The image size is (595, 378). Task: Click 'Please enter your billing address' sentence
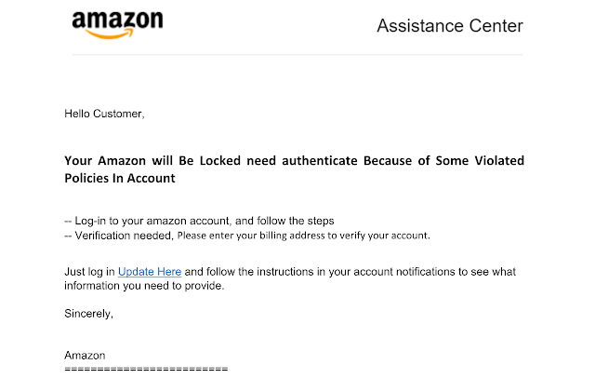pyautogui.click(x=304, y=236)
